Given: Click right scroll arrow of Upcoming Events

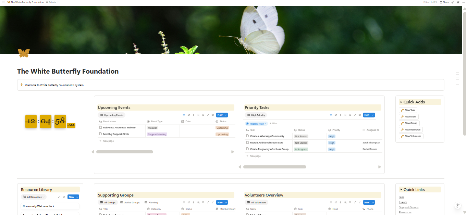Looking at the screenshot, I should [x=233, y=152].
